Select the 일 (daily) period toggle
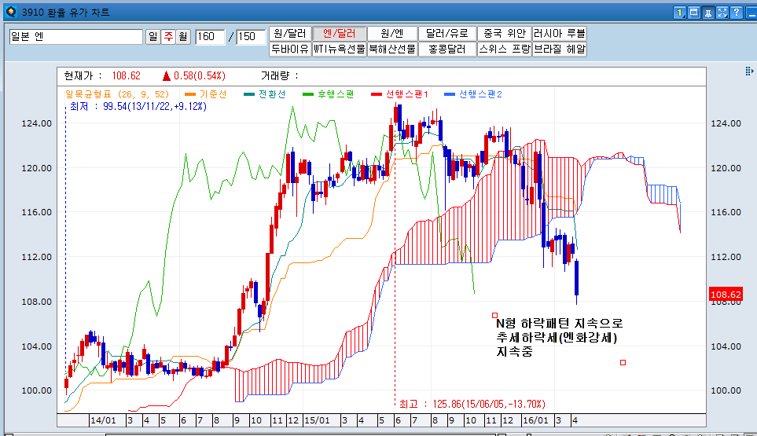 tap(153, 37)
